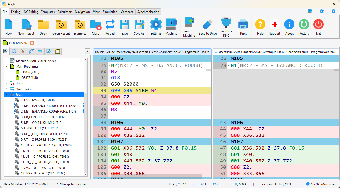Open the Simulation ribbon tab
Viewport: 340px width, 188px height.
point(110,12)
